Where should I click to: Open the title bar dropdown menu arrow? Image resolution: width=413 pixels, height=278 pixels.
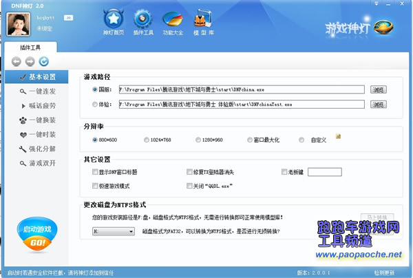(377, 3)
